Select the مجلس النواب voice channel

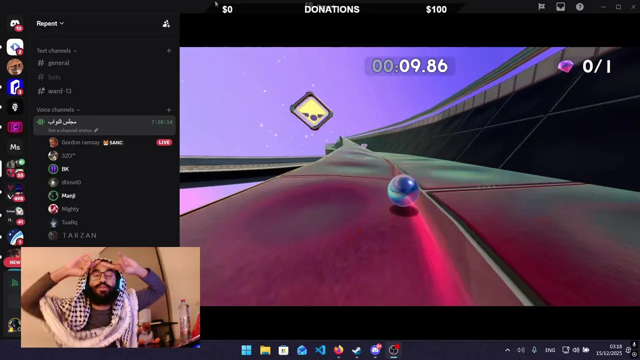pyautogui.click(x=104, y=125)
